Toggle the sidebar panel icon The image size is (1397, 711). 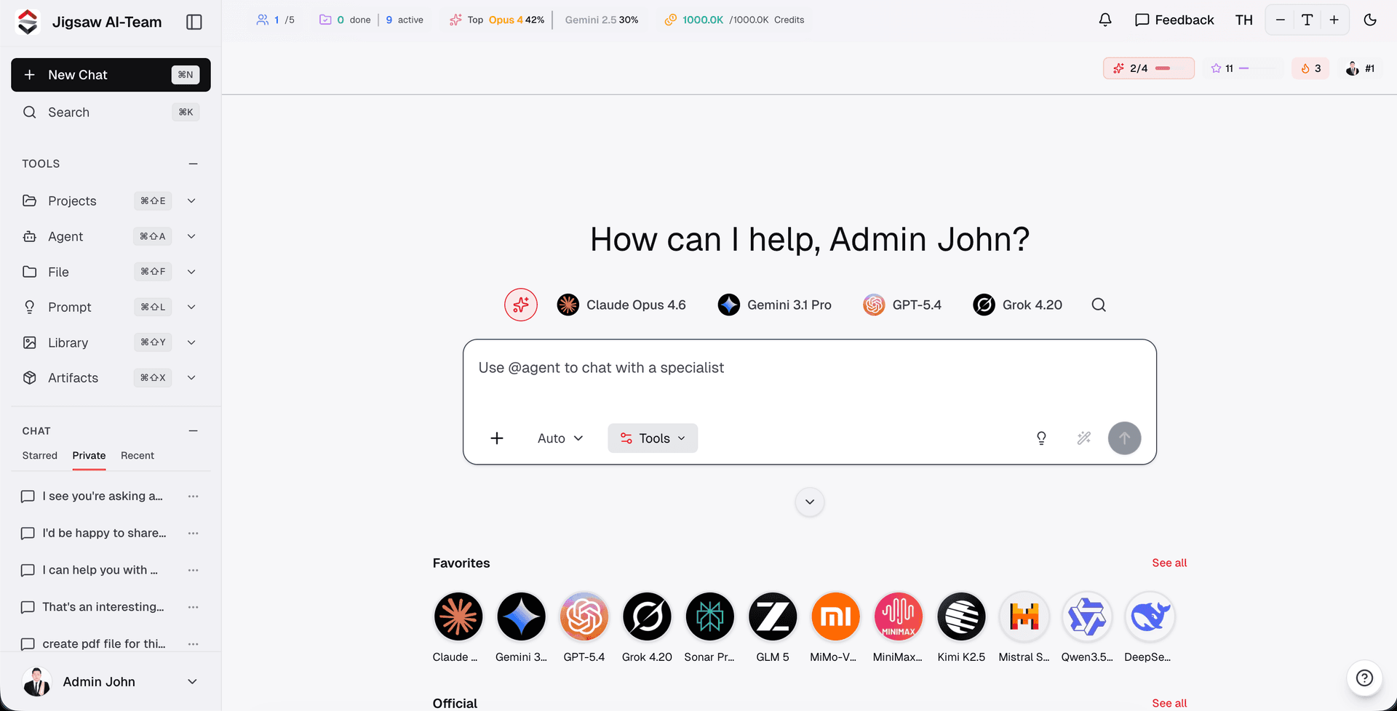pos(194,22)
